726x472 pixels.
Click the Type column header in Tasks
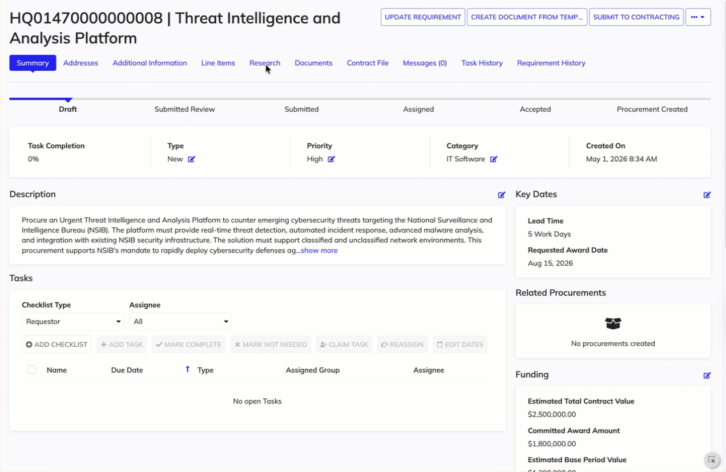coord(205,370)
